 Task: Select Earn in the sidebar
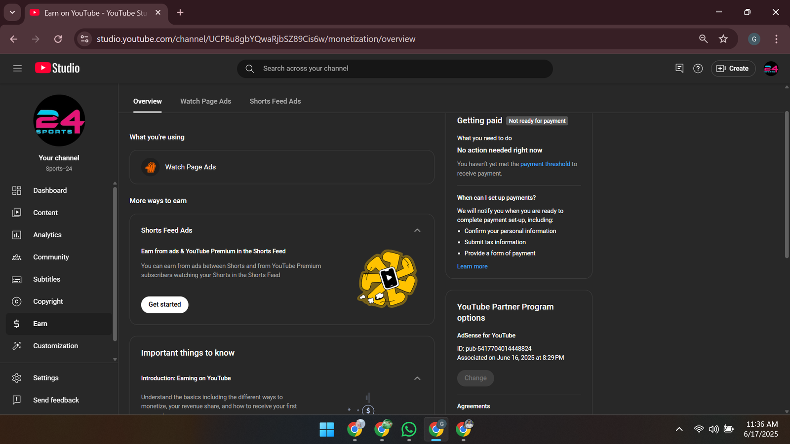tap(59, 324)
